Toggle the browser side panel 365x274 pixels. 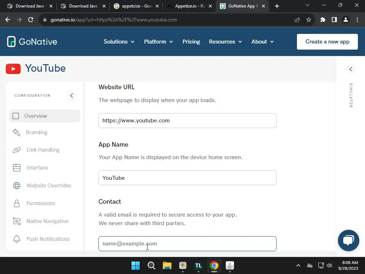(x=334, y=20)
